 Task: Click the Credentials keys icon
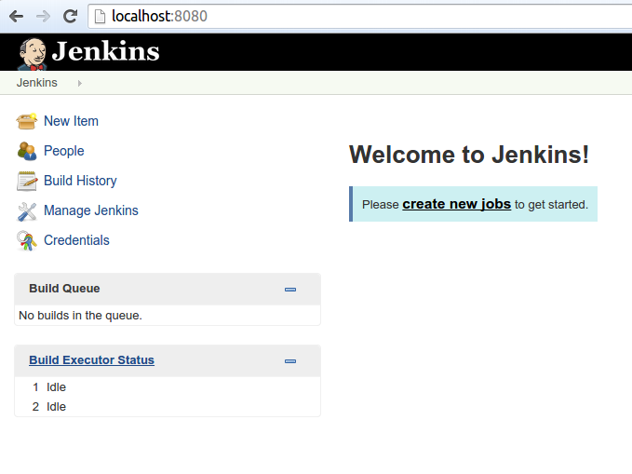click(27, 240)
